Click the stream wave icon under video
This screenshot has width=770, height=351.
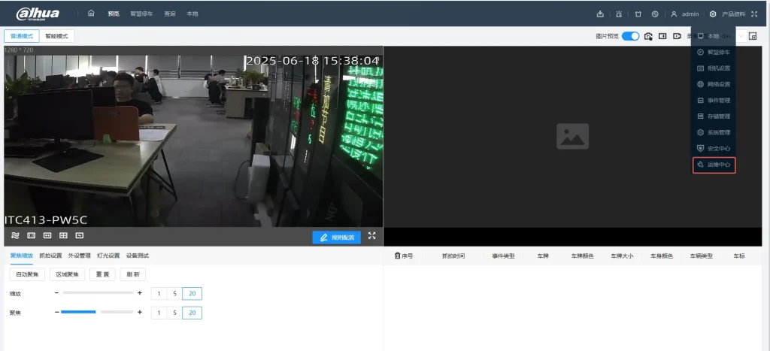[14, 236]
